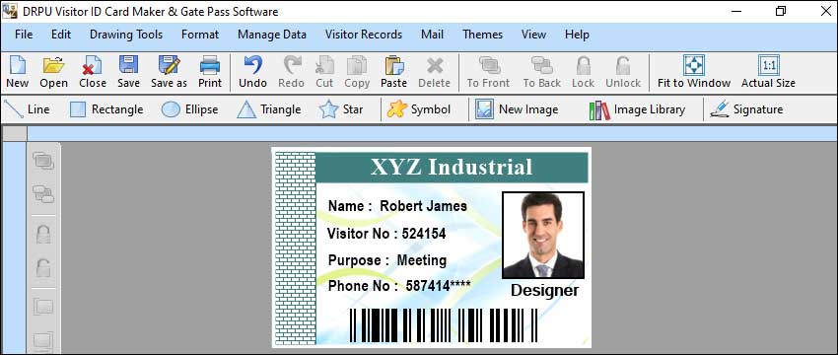Select the Triangle drawing tool
The image size is (838, 355).
269,109
